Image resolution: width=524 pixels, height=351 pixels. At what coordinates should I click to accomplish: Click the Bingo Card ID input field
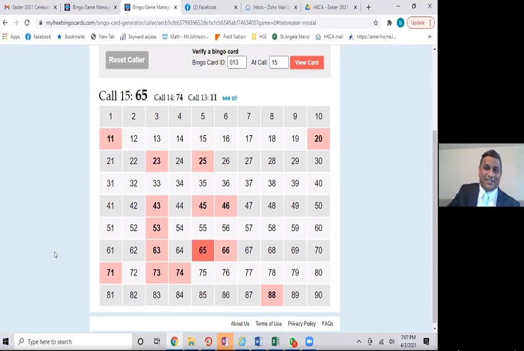tap(236, 62)
